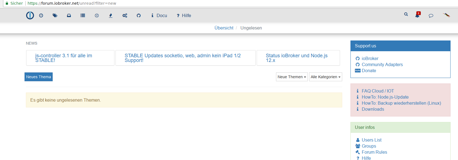458x160 pixels.
Task: Click the ioBroker logo in the navbar
Action: [30, 15]
